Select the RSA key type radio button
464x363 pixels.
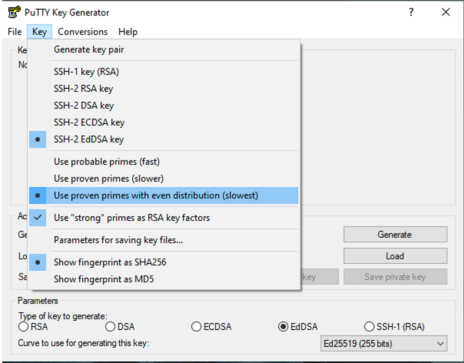pyautogui.click(x=24, y=327)
